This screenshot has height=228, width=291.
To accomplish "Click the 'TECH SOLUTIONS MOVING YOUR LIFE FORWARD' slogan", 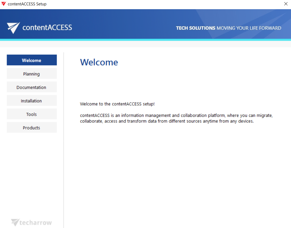I will [x=228, y=28].
